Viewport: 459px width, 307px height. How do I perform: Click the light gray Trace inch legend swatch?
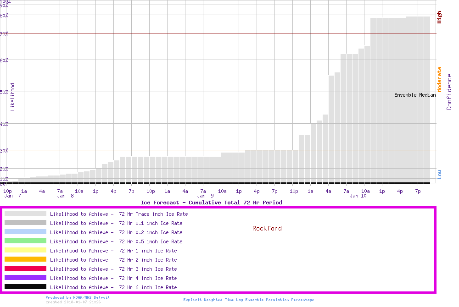[x=25, y=214]
